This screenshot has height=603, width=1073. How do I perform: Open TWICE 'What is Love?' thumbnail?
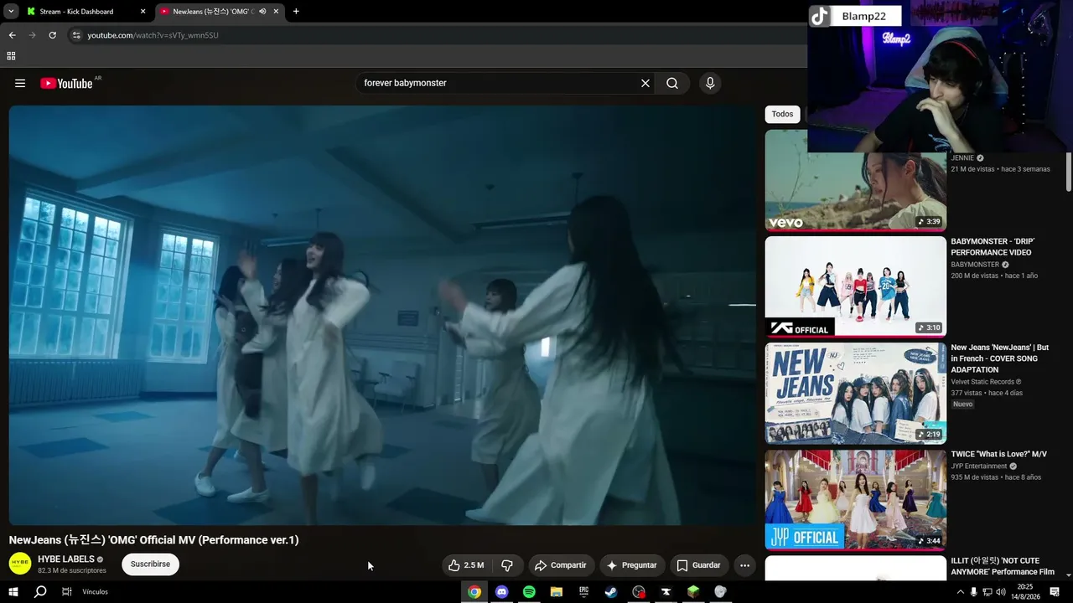coord(855,500)
